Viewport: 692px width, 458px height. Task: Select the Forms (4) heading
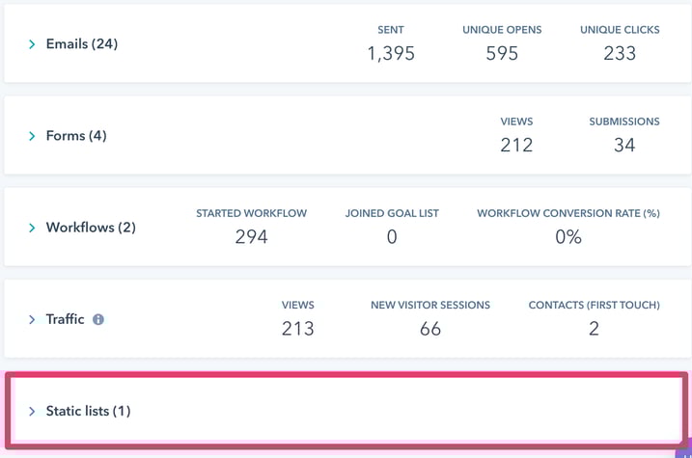click(x=76, y=136)
